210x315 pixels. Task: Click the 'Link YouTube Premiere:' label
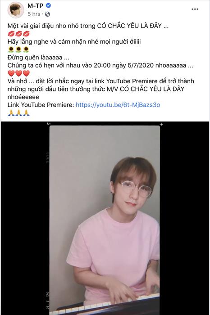pyautogui.click(x=41, y=105)
